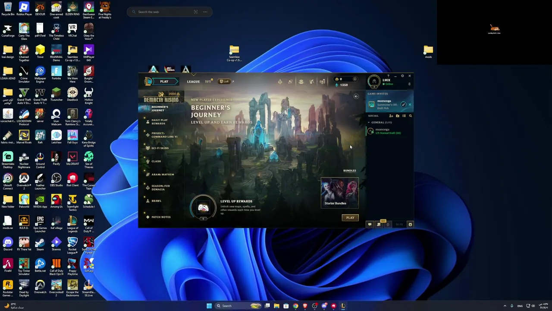The height and width of the screenshot is (311, 552).
Task: Open Discord from the taskbar
Action: click(x=324, y=306)
